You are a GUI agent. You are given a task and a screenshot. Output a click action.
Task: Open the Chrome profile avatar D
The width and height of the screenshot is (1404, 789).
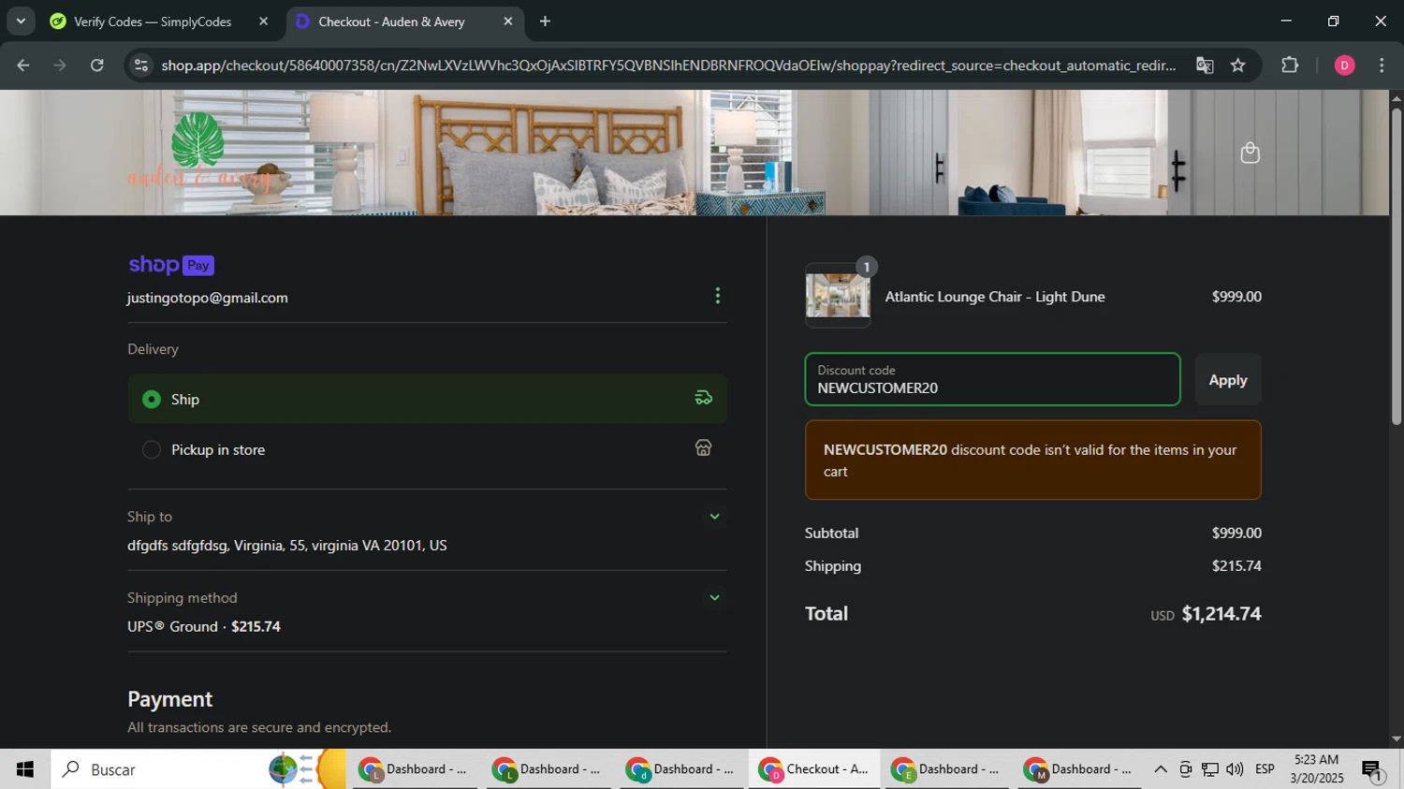click(x=1344, y=65)
